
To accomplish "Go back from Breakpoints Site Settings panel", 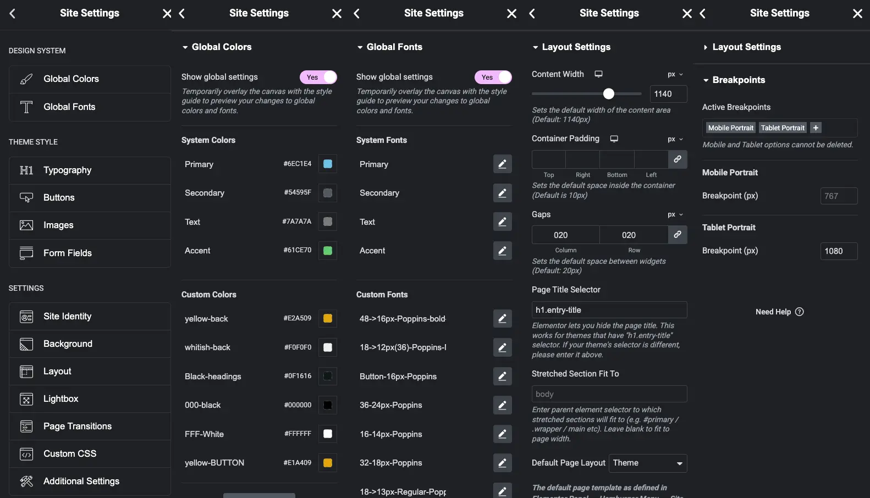I will (x=702, y=13).
